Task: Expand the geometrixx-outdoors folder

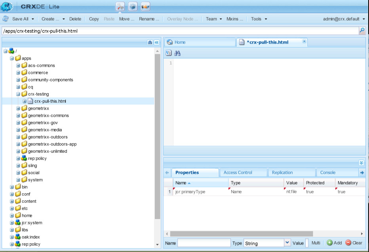Action: click(18, 137)
